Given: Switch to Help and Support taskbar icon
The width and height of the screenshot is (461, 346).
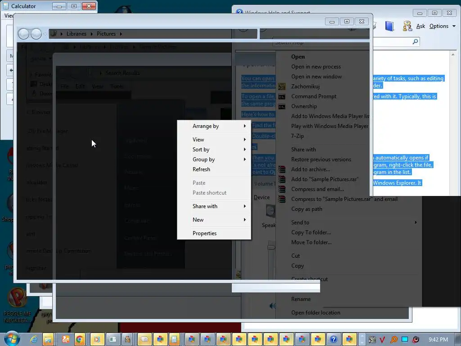Looking at the screenshot, I should pyautogui.click(x=334, y=339).
